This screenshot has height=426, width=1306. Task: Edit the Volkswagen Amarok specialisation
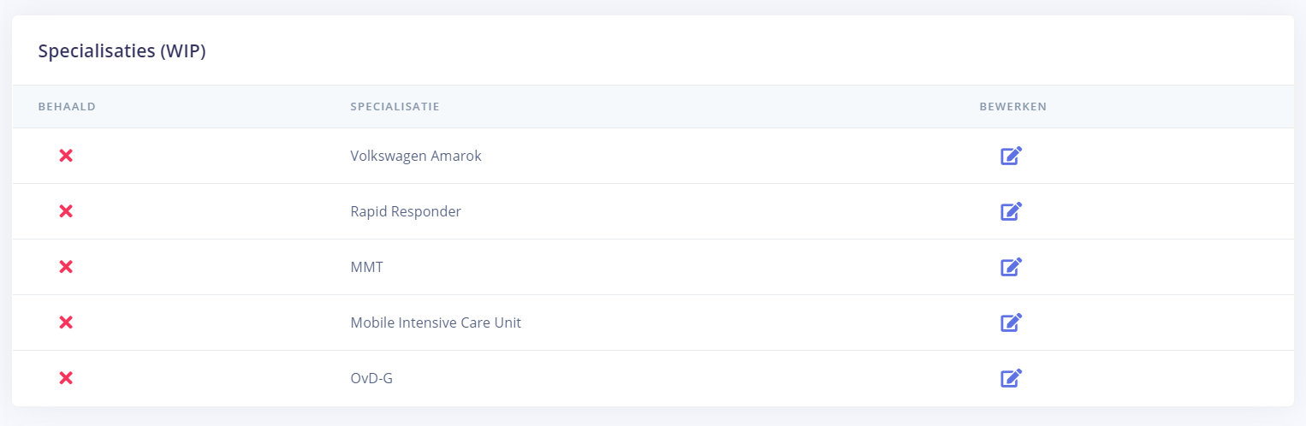[1011, 156]
